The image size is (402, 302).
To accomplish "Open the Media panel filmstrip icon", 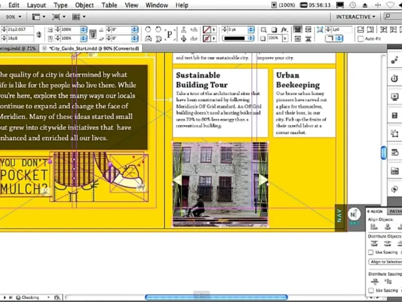I will pyautogui.click(x=395, y=116).
